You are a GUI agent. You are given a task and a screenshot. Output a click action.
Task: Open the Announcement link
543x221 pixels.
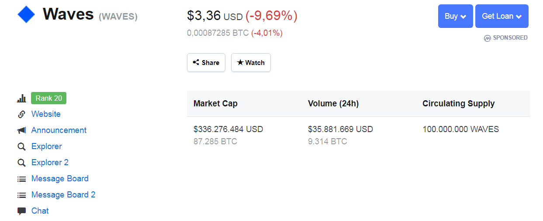[x=59, y=130]
